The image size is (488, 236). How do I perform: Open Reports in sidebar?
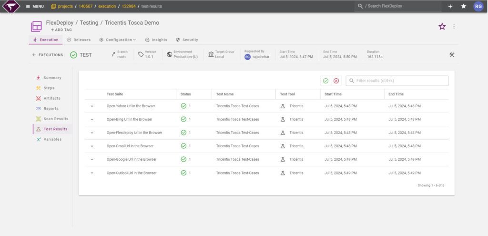(52, 109)
